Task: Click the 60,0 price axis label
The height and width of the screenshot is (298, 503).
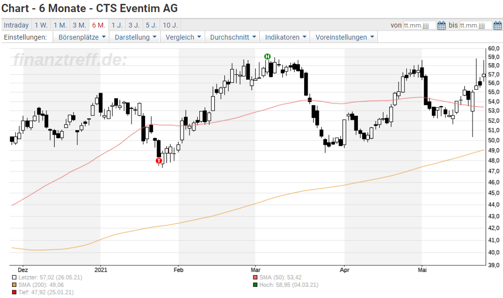Action: tap(494, 48)
